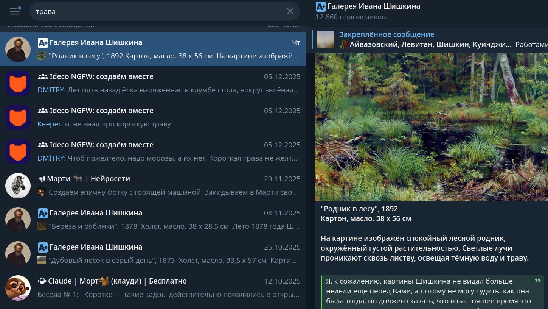Click Shishkin avatar in the "Родник в лесу" result

18,49
